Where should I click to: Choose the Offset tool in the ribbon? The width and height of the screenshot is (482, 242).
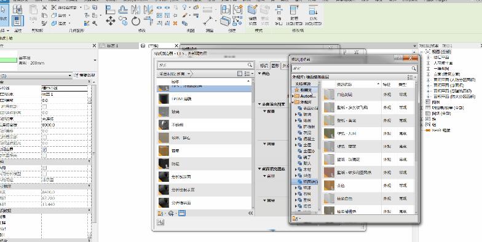point(123,10)
